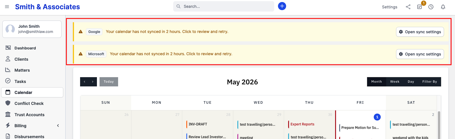Open the Filter By dropdown
Image resolution: width=455 pixels, height=139 pixels.
point(429,82)
